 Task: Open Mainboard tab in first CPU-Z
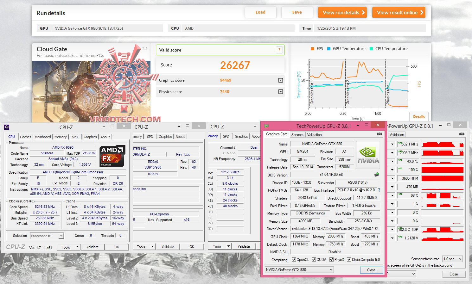43,137
